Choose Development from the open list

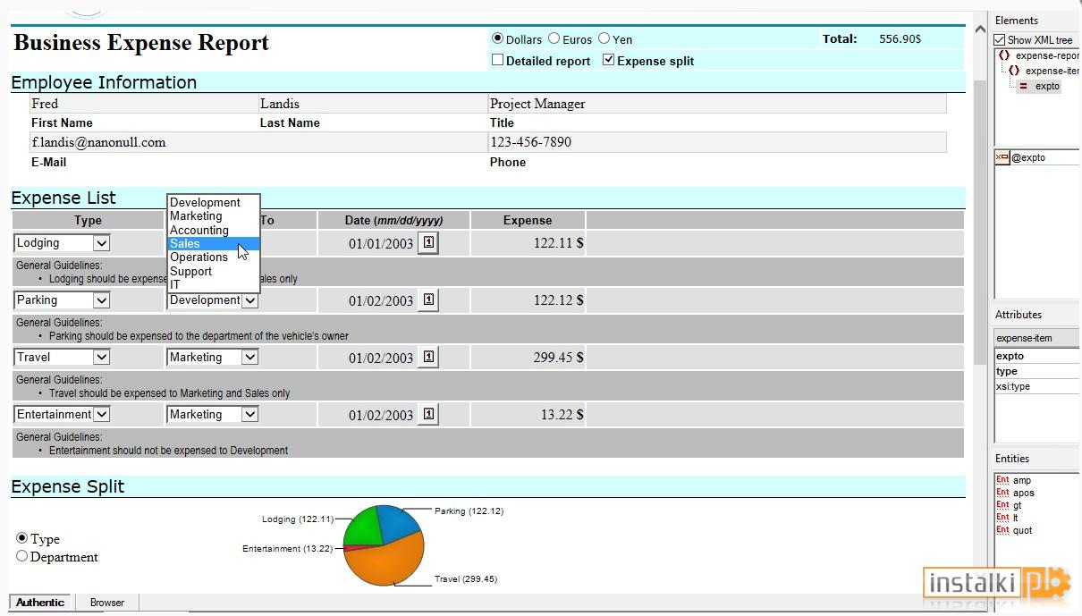(214, 202)
